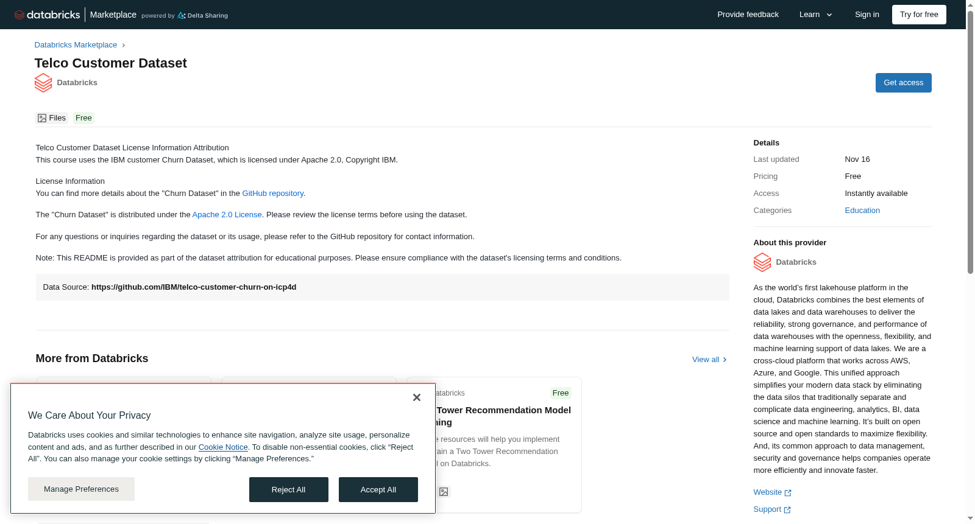Open Provide feedback in header
975x524 pixels.
748,15
